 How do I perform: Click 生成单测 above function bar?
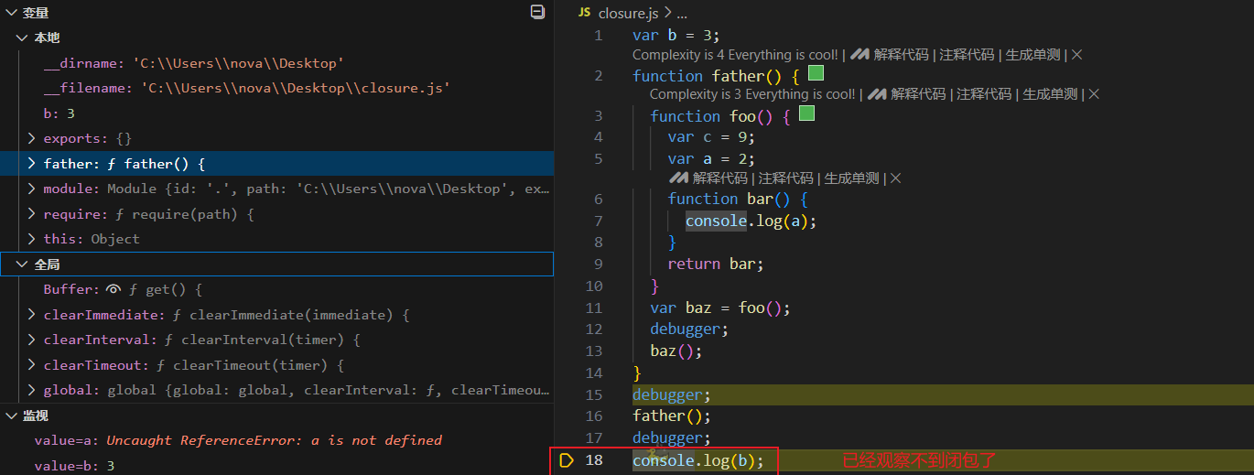click(852, 178)
